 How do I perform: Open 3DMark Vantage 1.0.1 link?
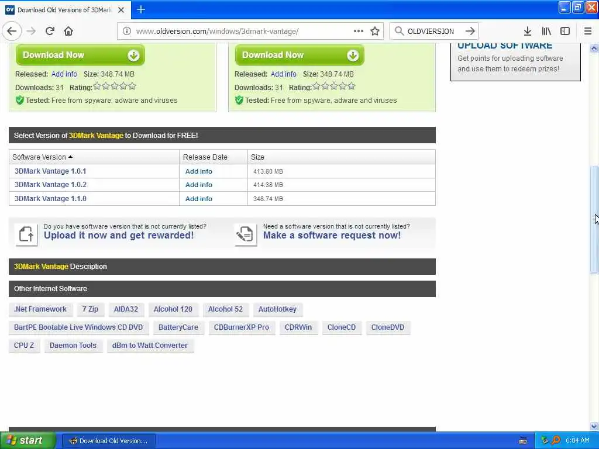click(x=50, y=171)
